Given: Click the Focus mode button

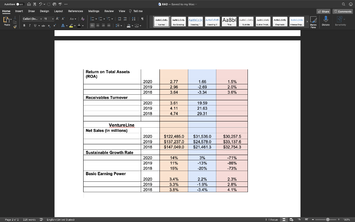Looking at the screenshot, I should click(x=272, y=220).
